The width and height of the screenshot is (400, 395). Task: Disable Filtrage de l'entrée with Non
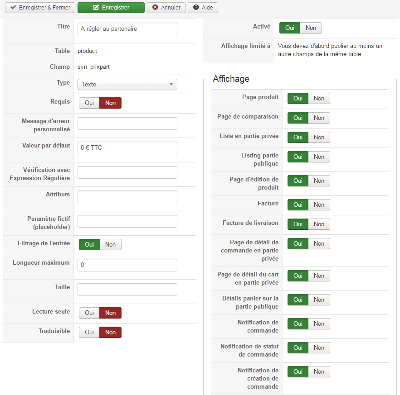coord(110,244)
